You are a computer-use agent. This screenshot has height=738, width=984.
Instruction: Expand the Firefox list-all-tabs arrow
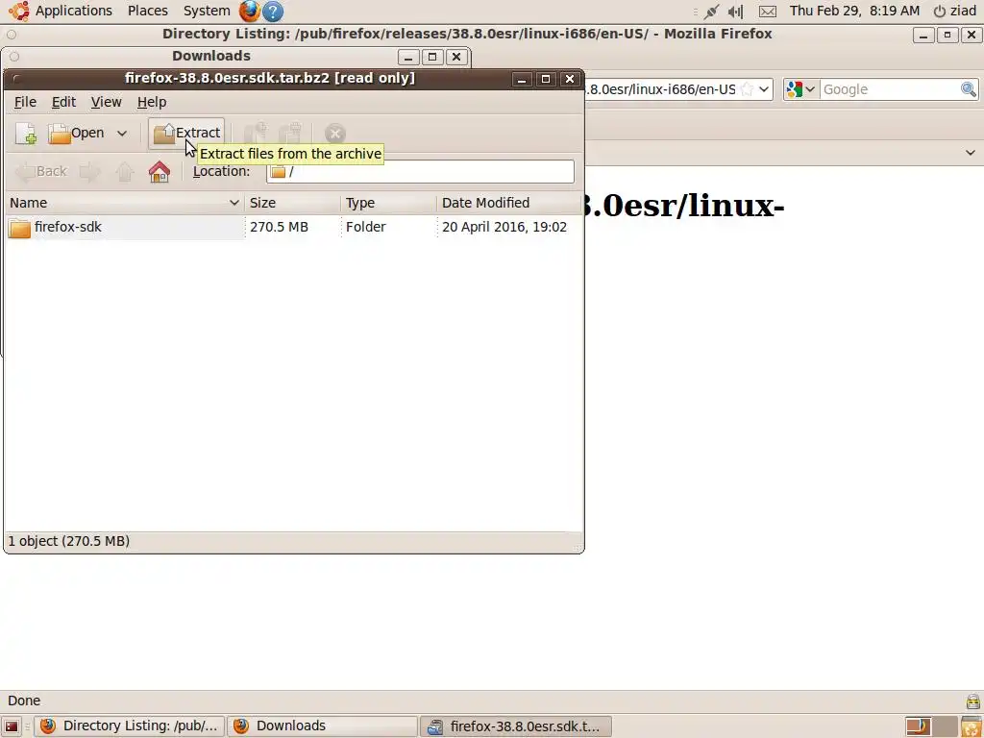971,153
